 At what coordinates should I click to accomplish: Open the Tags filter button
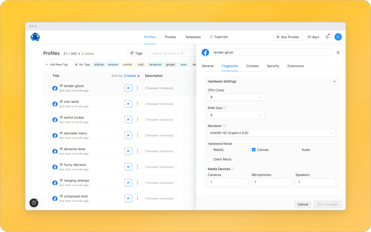click(x=136, y=53)
